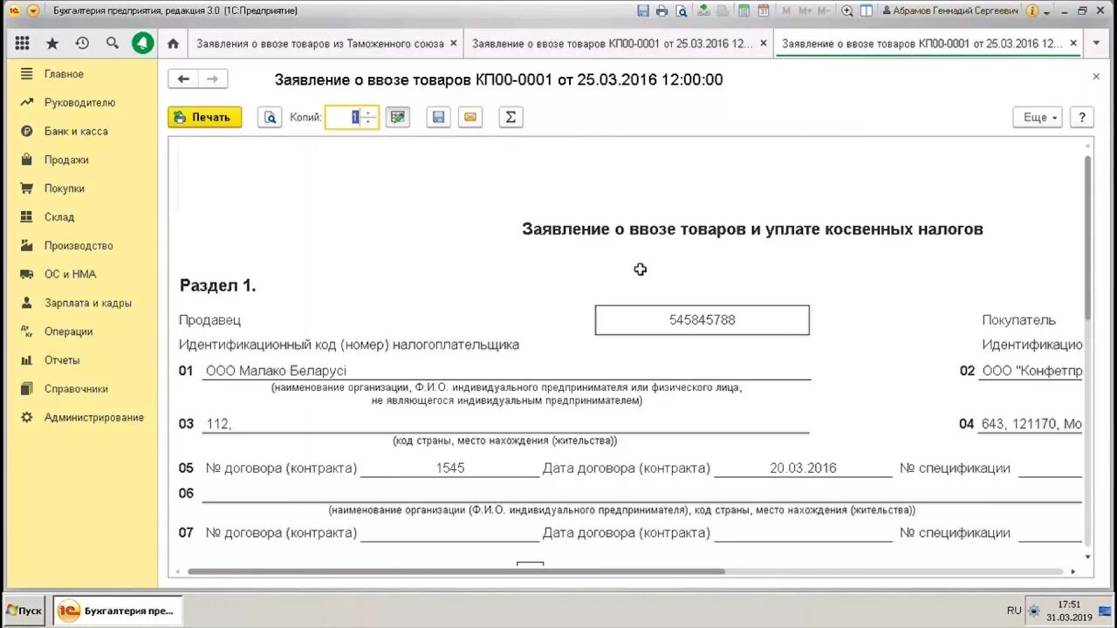Screen dimensions: 1117x628
Task: Click Preview icon in title bar
Action: [x=681, y=10]
